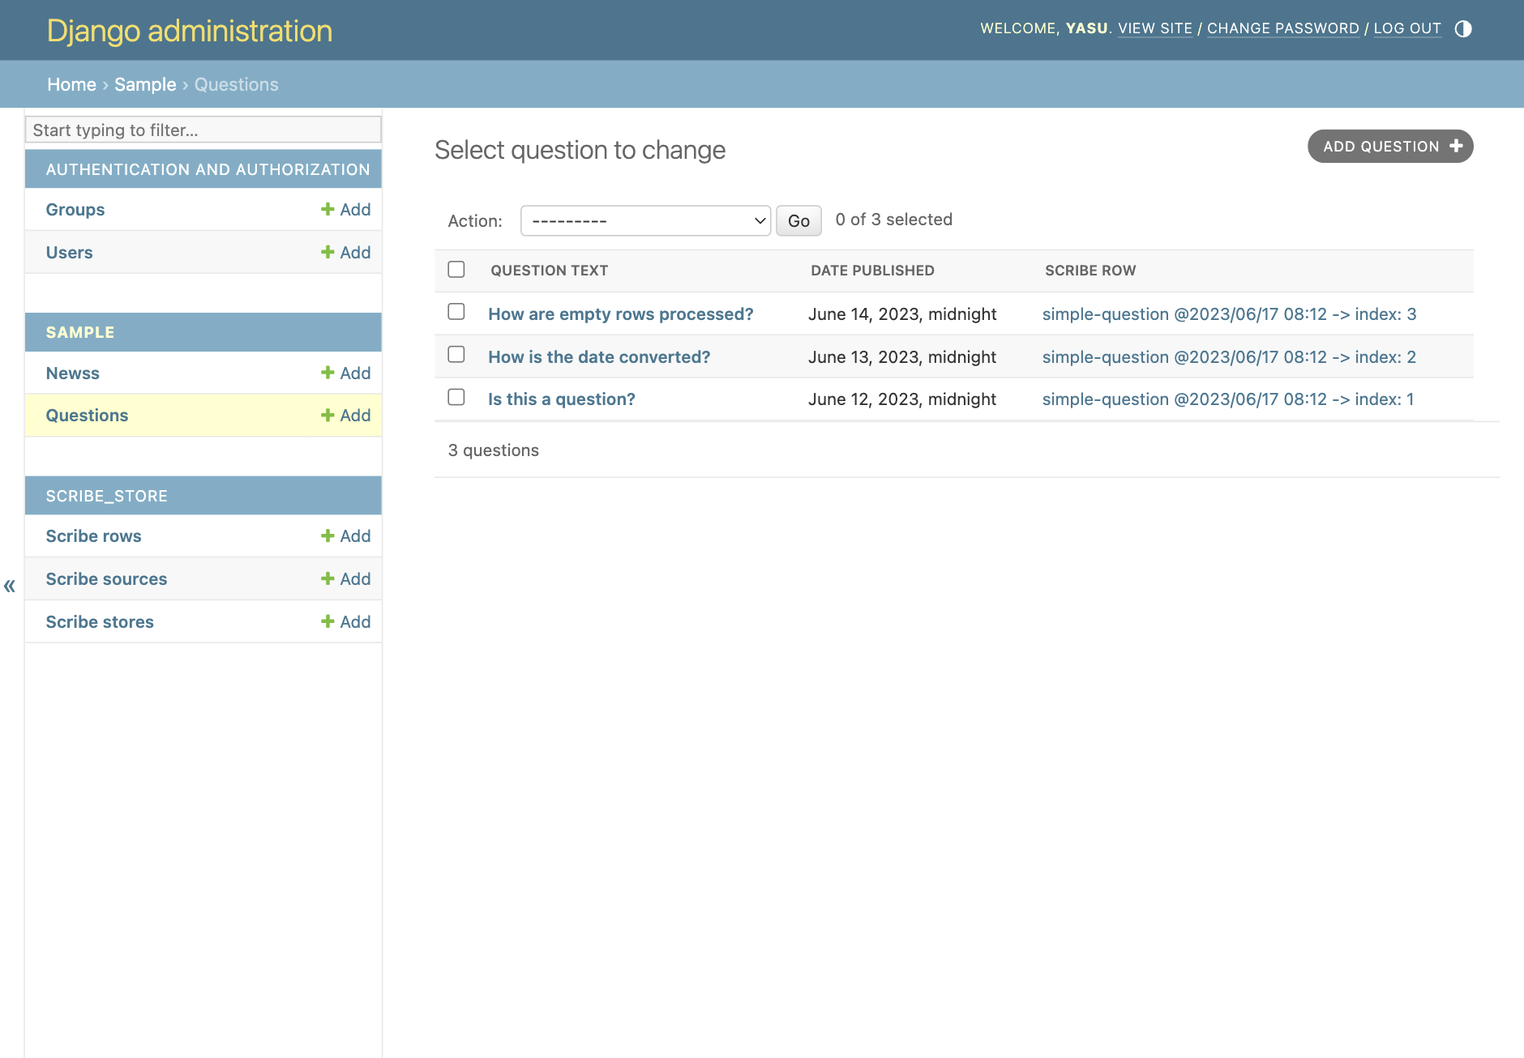Sort by the Question Text column header
Viewport: 1524px width, 1058px height.
549,271
